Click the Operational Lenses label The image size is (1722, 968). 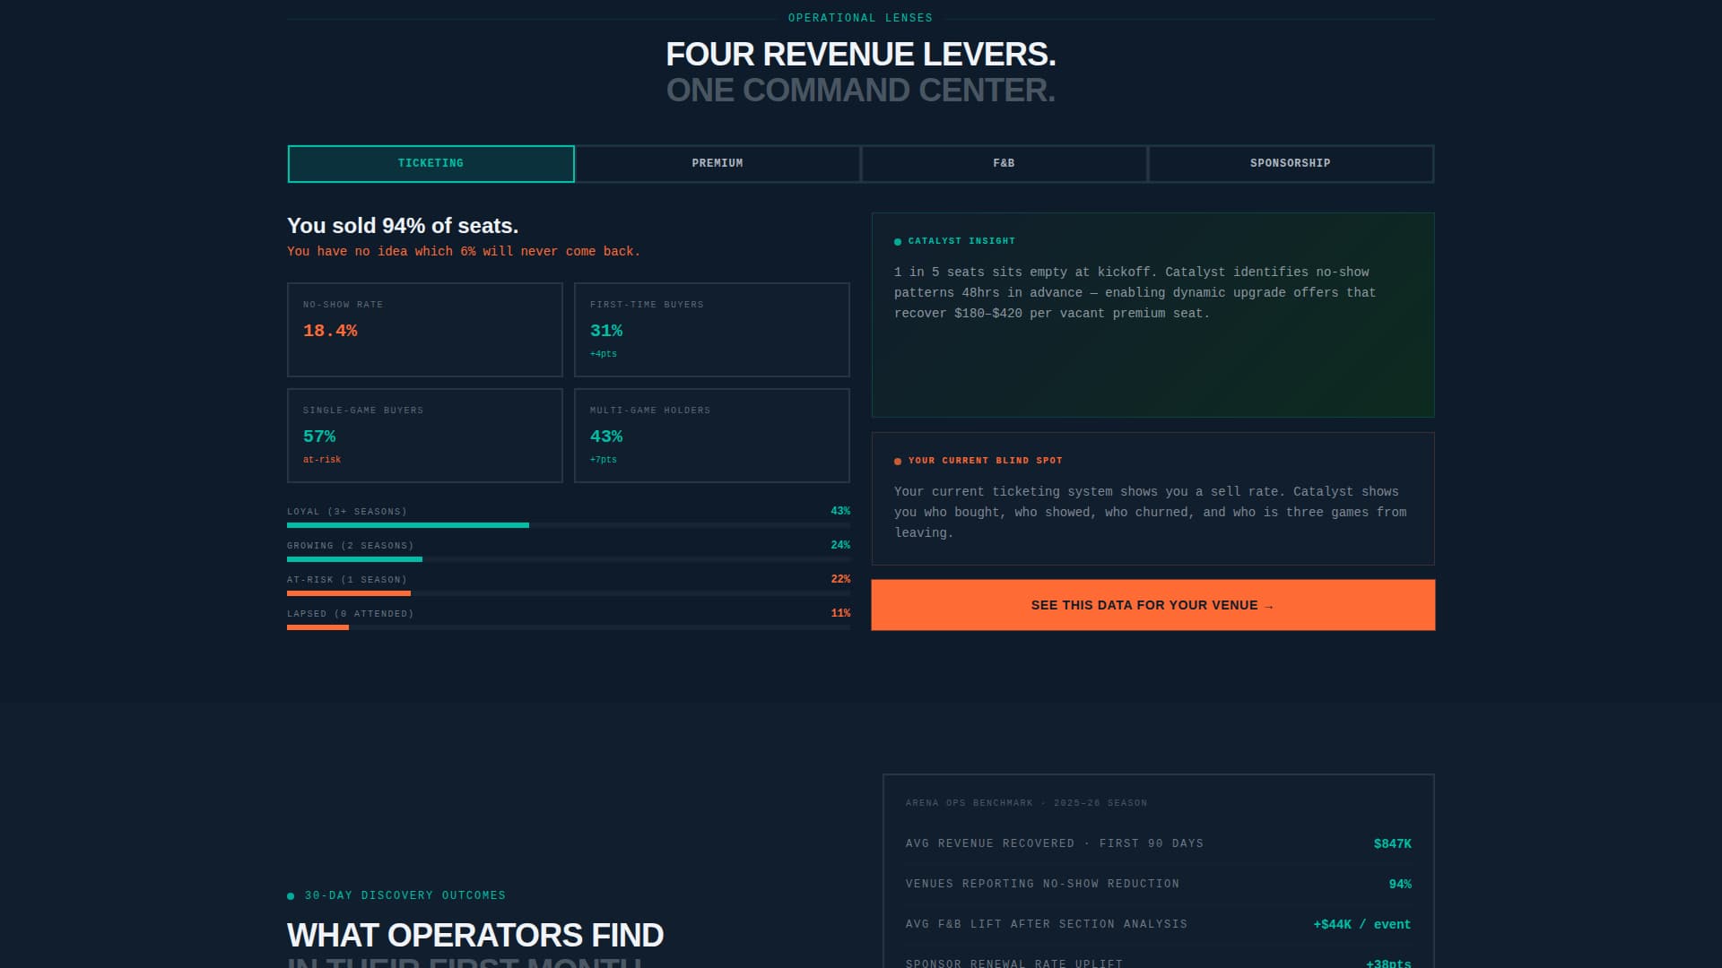coord(860,18)
